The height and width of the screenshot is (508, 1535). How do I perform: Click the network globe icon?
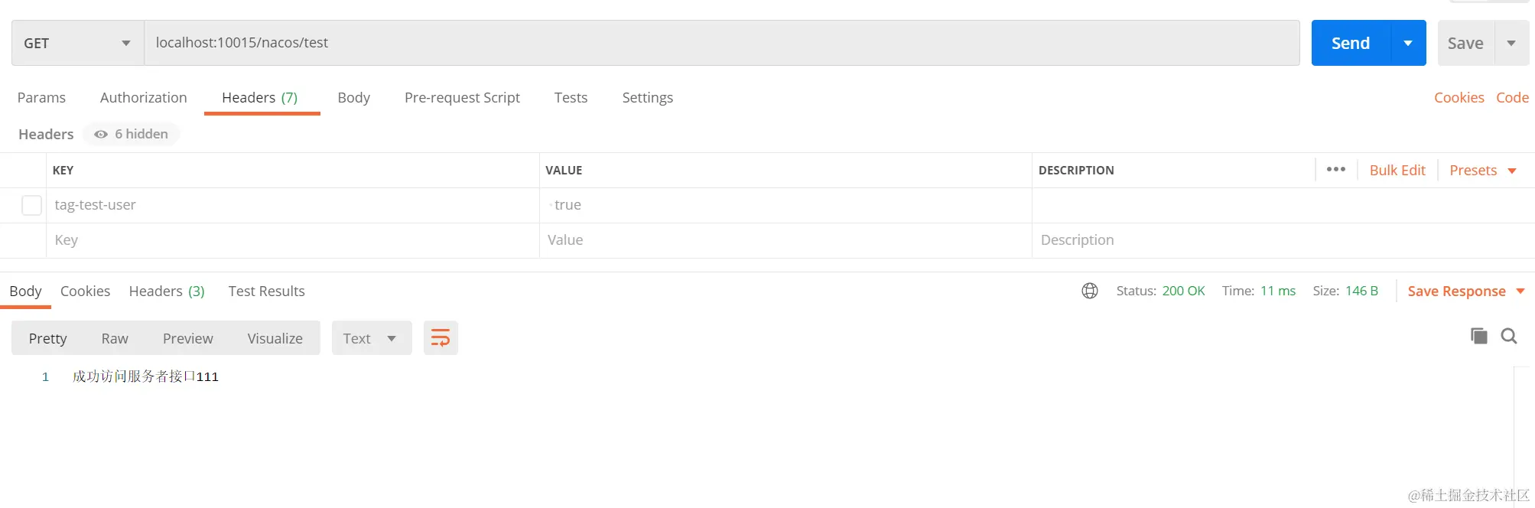point(1090,291)
